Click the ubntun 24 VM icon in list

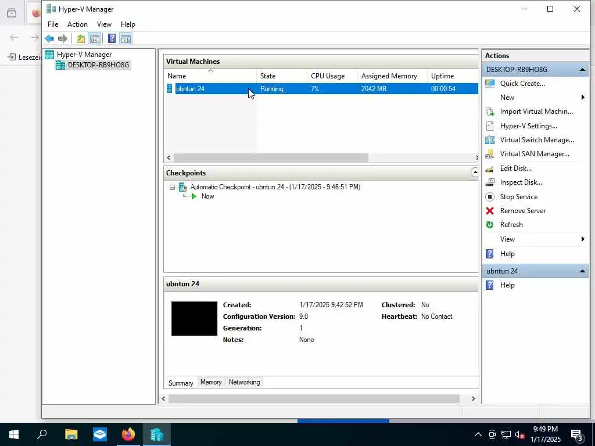(170, 89)
